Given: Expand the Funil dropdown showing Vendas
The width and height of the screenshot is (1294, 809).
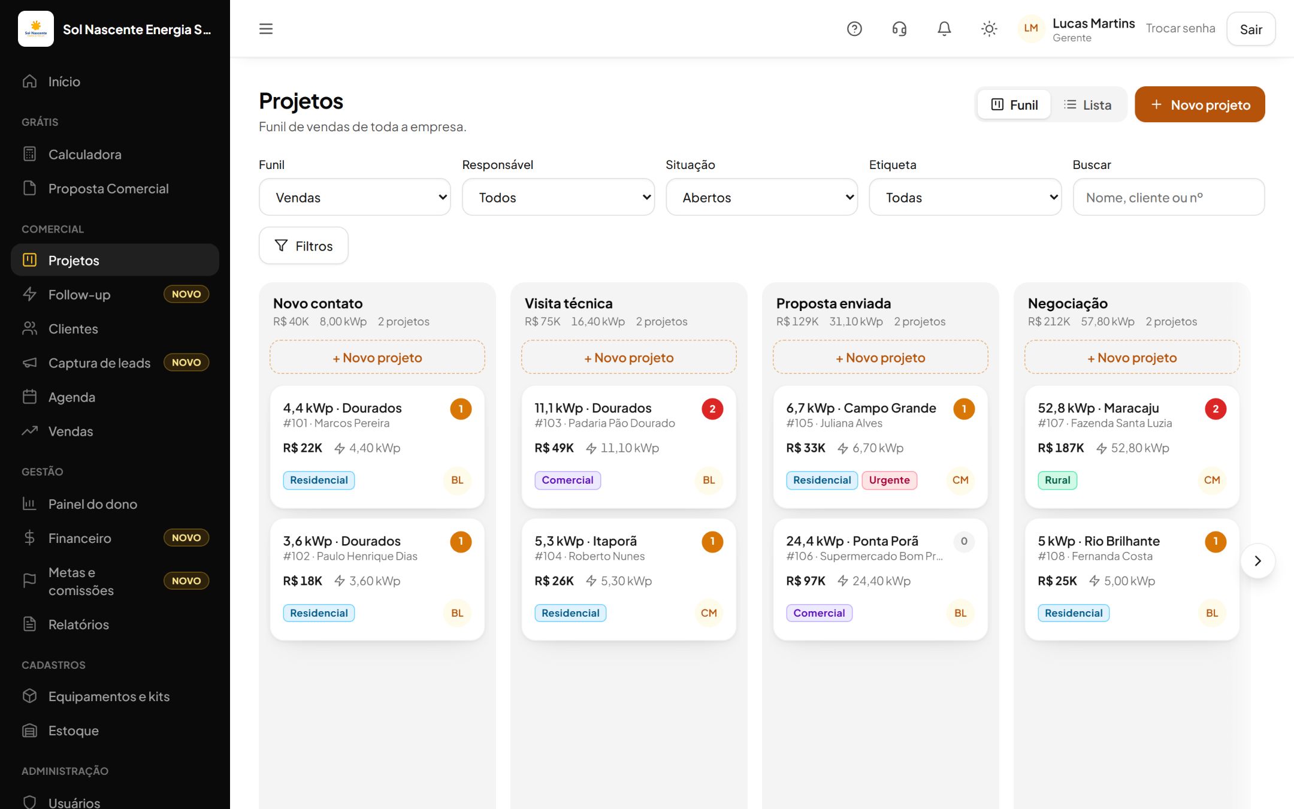Looking at the screenshot, I should [x=355, y=197].
